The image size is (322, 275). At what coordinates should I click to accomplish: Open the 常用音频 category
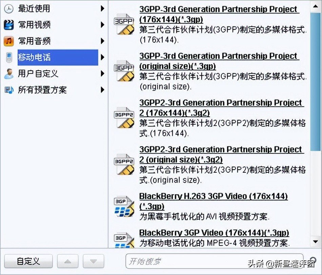click(x=34, y=41)
